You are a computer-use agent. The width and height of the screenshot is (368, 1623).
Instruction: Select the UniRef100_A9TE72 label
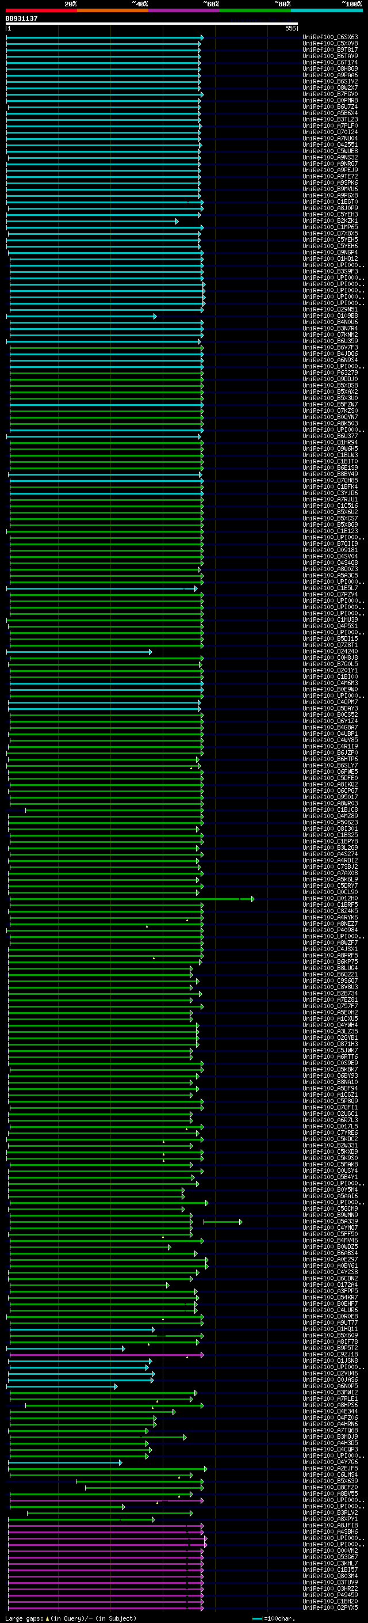[x=330, y=176]
